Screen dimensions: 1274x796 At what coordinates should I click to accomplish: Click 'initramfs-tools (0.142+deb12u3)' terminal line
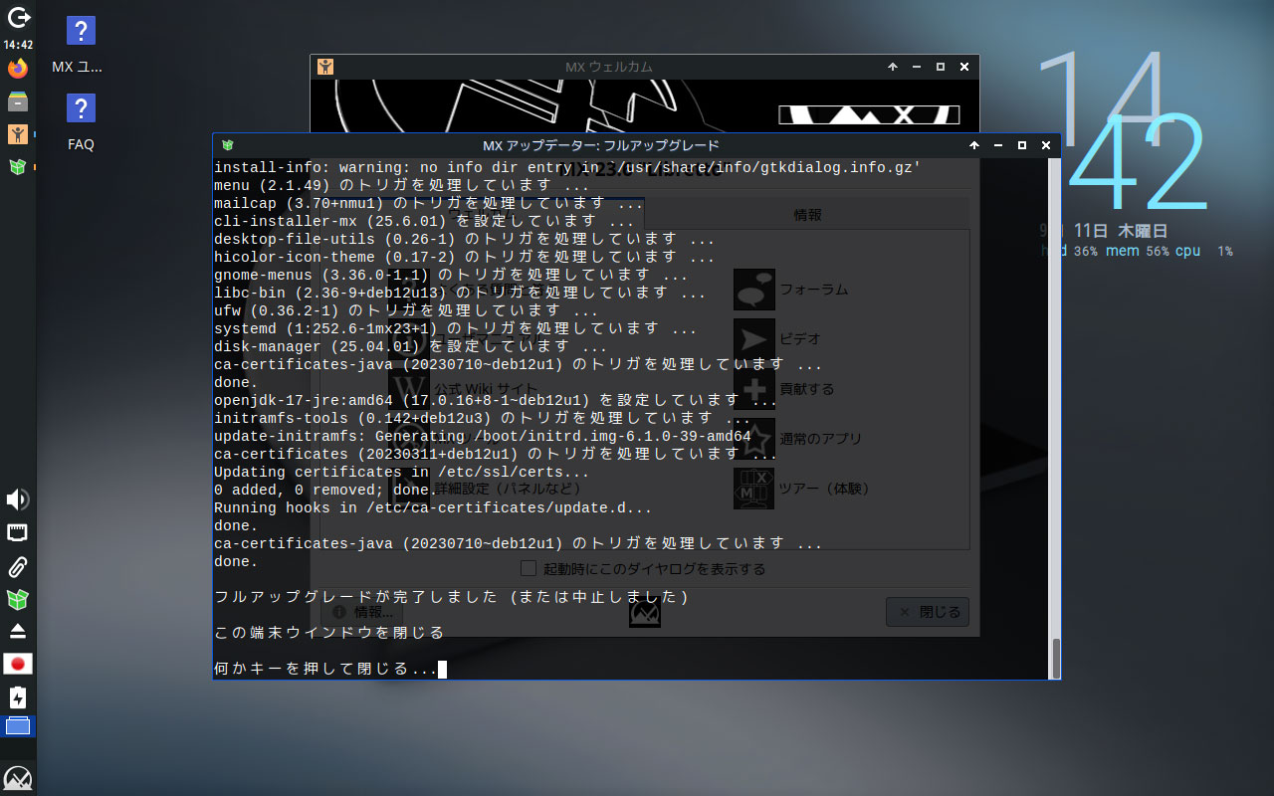[x=483, y=418]
